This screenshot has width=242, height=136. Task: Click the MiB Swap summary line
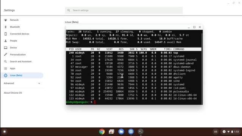[x=124, y=42]
